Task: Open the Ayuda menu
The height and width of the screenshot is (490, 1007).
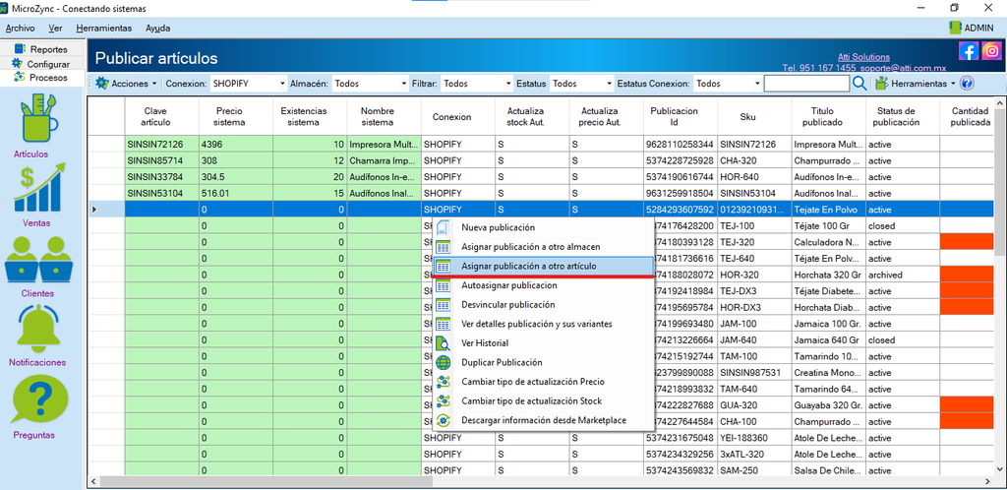Action: [158, 29]
